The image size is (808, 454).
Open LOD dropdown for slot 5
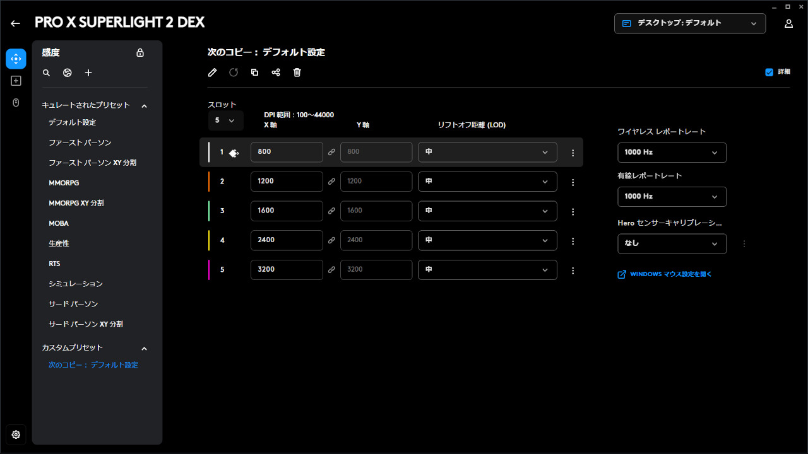pos(488,270)
